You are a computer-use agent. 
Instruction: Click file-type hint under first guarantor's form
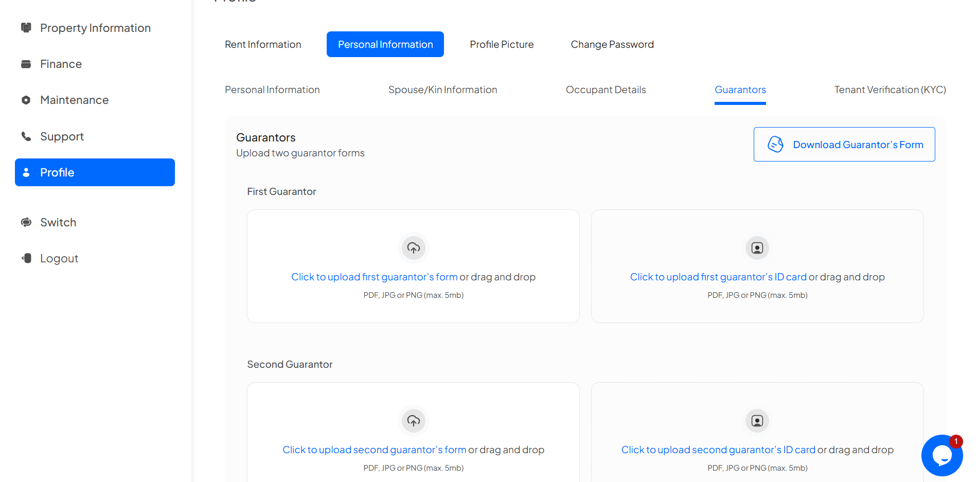(x=414, y=295)
